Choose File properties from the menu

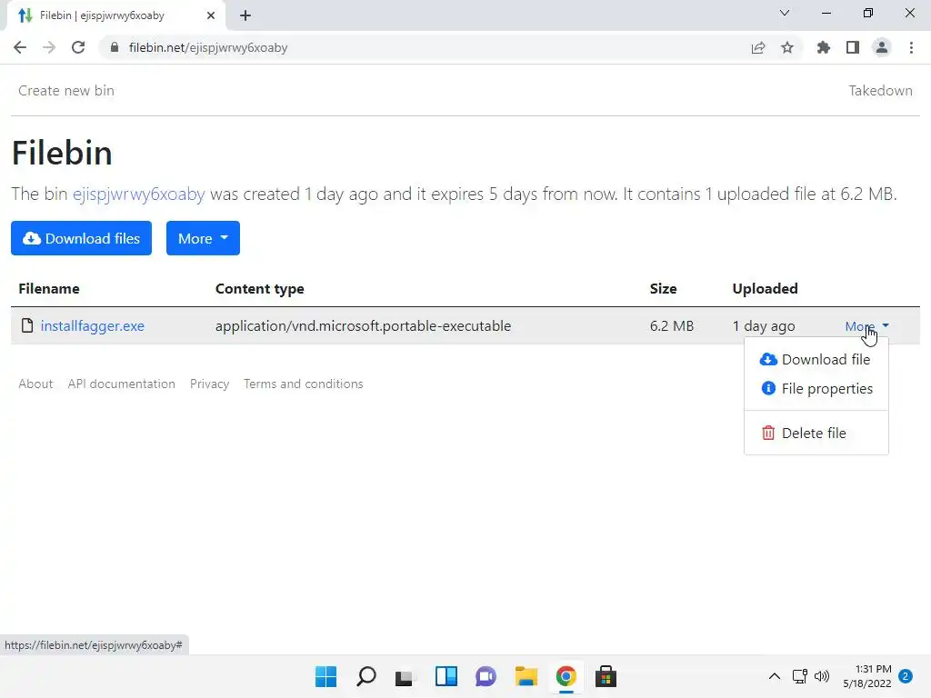click(x=816, y=389)
